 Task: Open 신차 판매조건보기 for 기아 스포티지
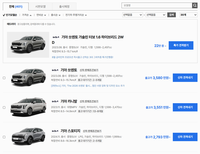tap(92, 131)
